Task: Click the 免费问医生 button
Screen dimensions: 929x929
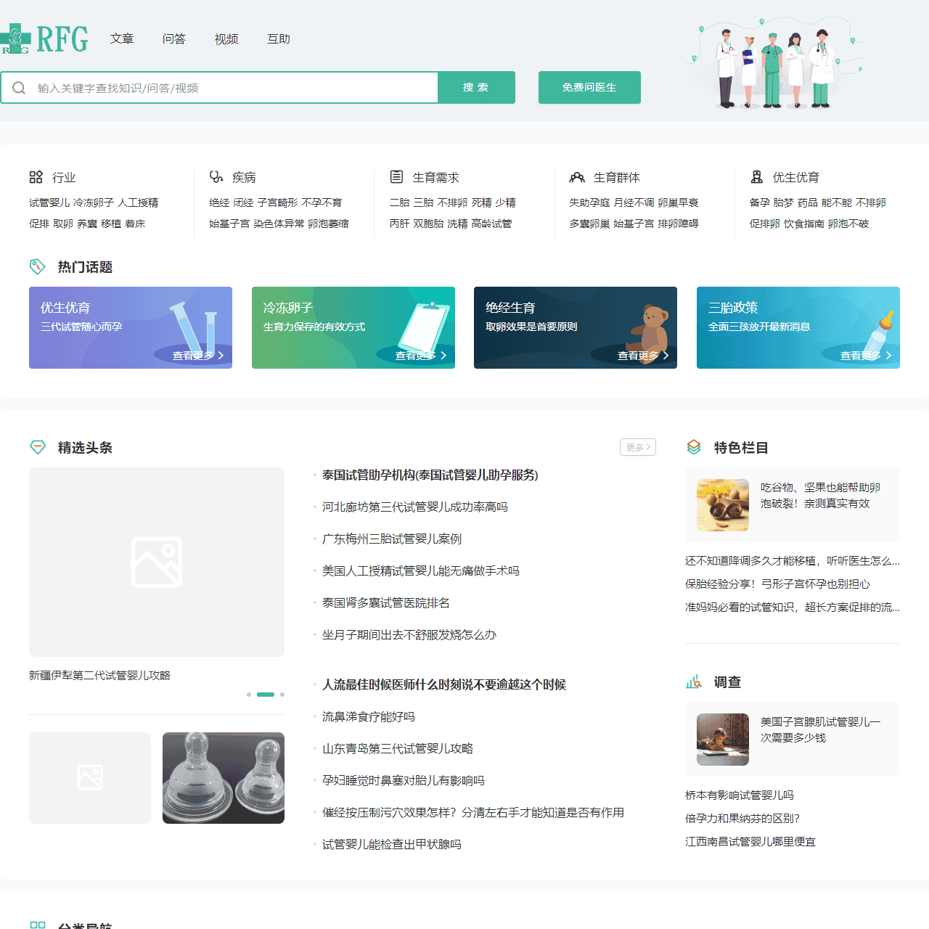Action: (x=589, y=87)
